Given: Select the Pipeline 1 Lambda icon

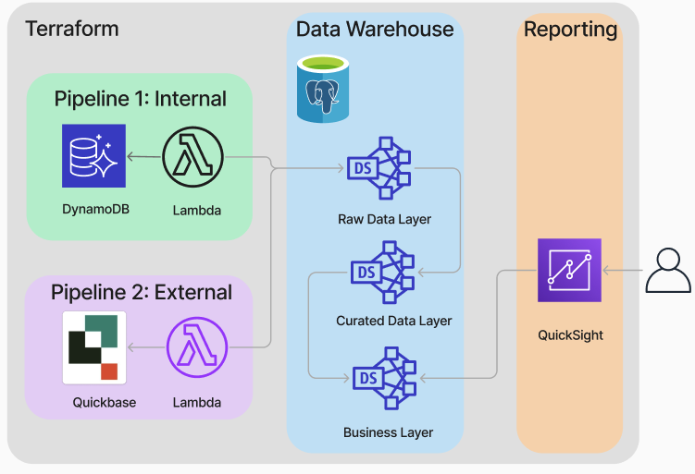Looking at the screenshot, I should (x=193, y=156).
